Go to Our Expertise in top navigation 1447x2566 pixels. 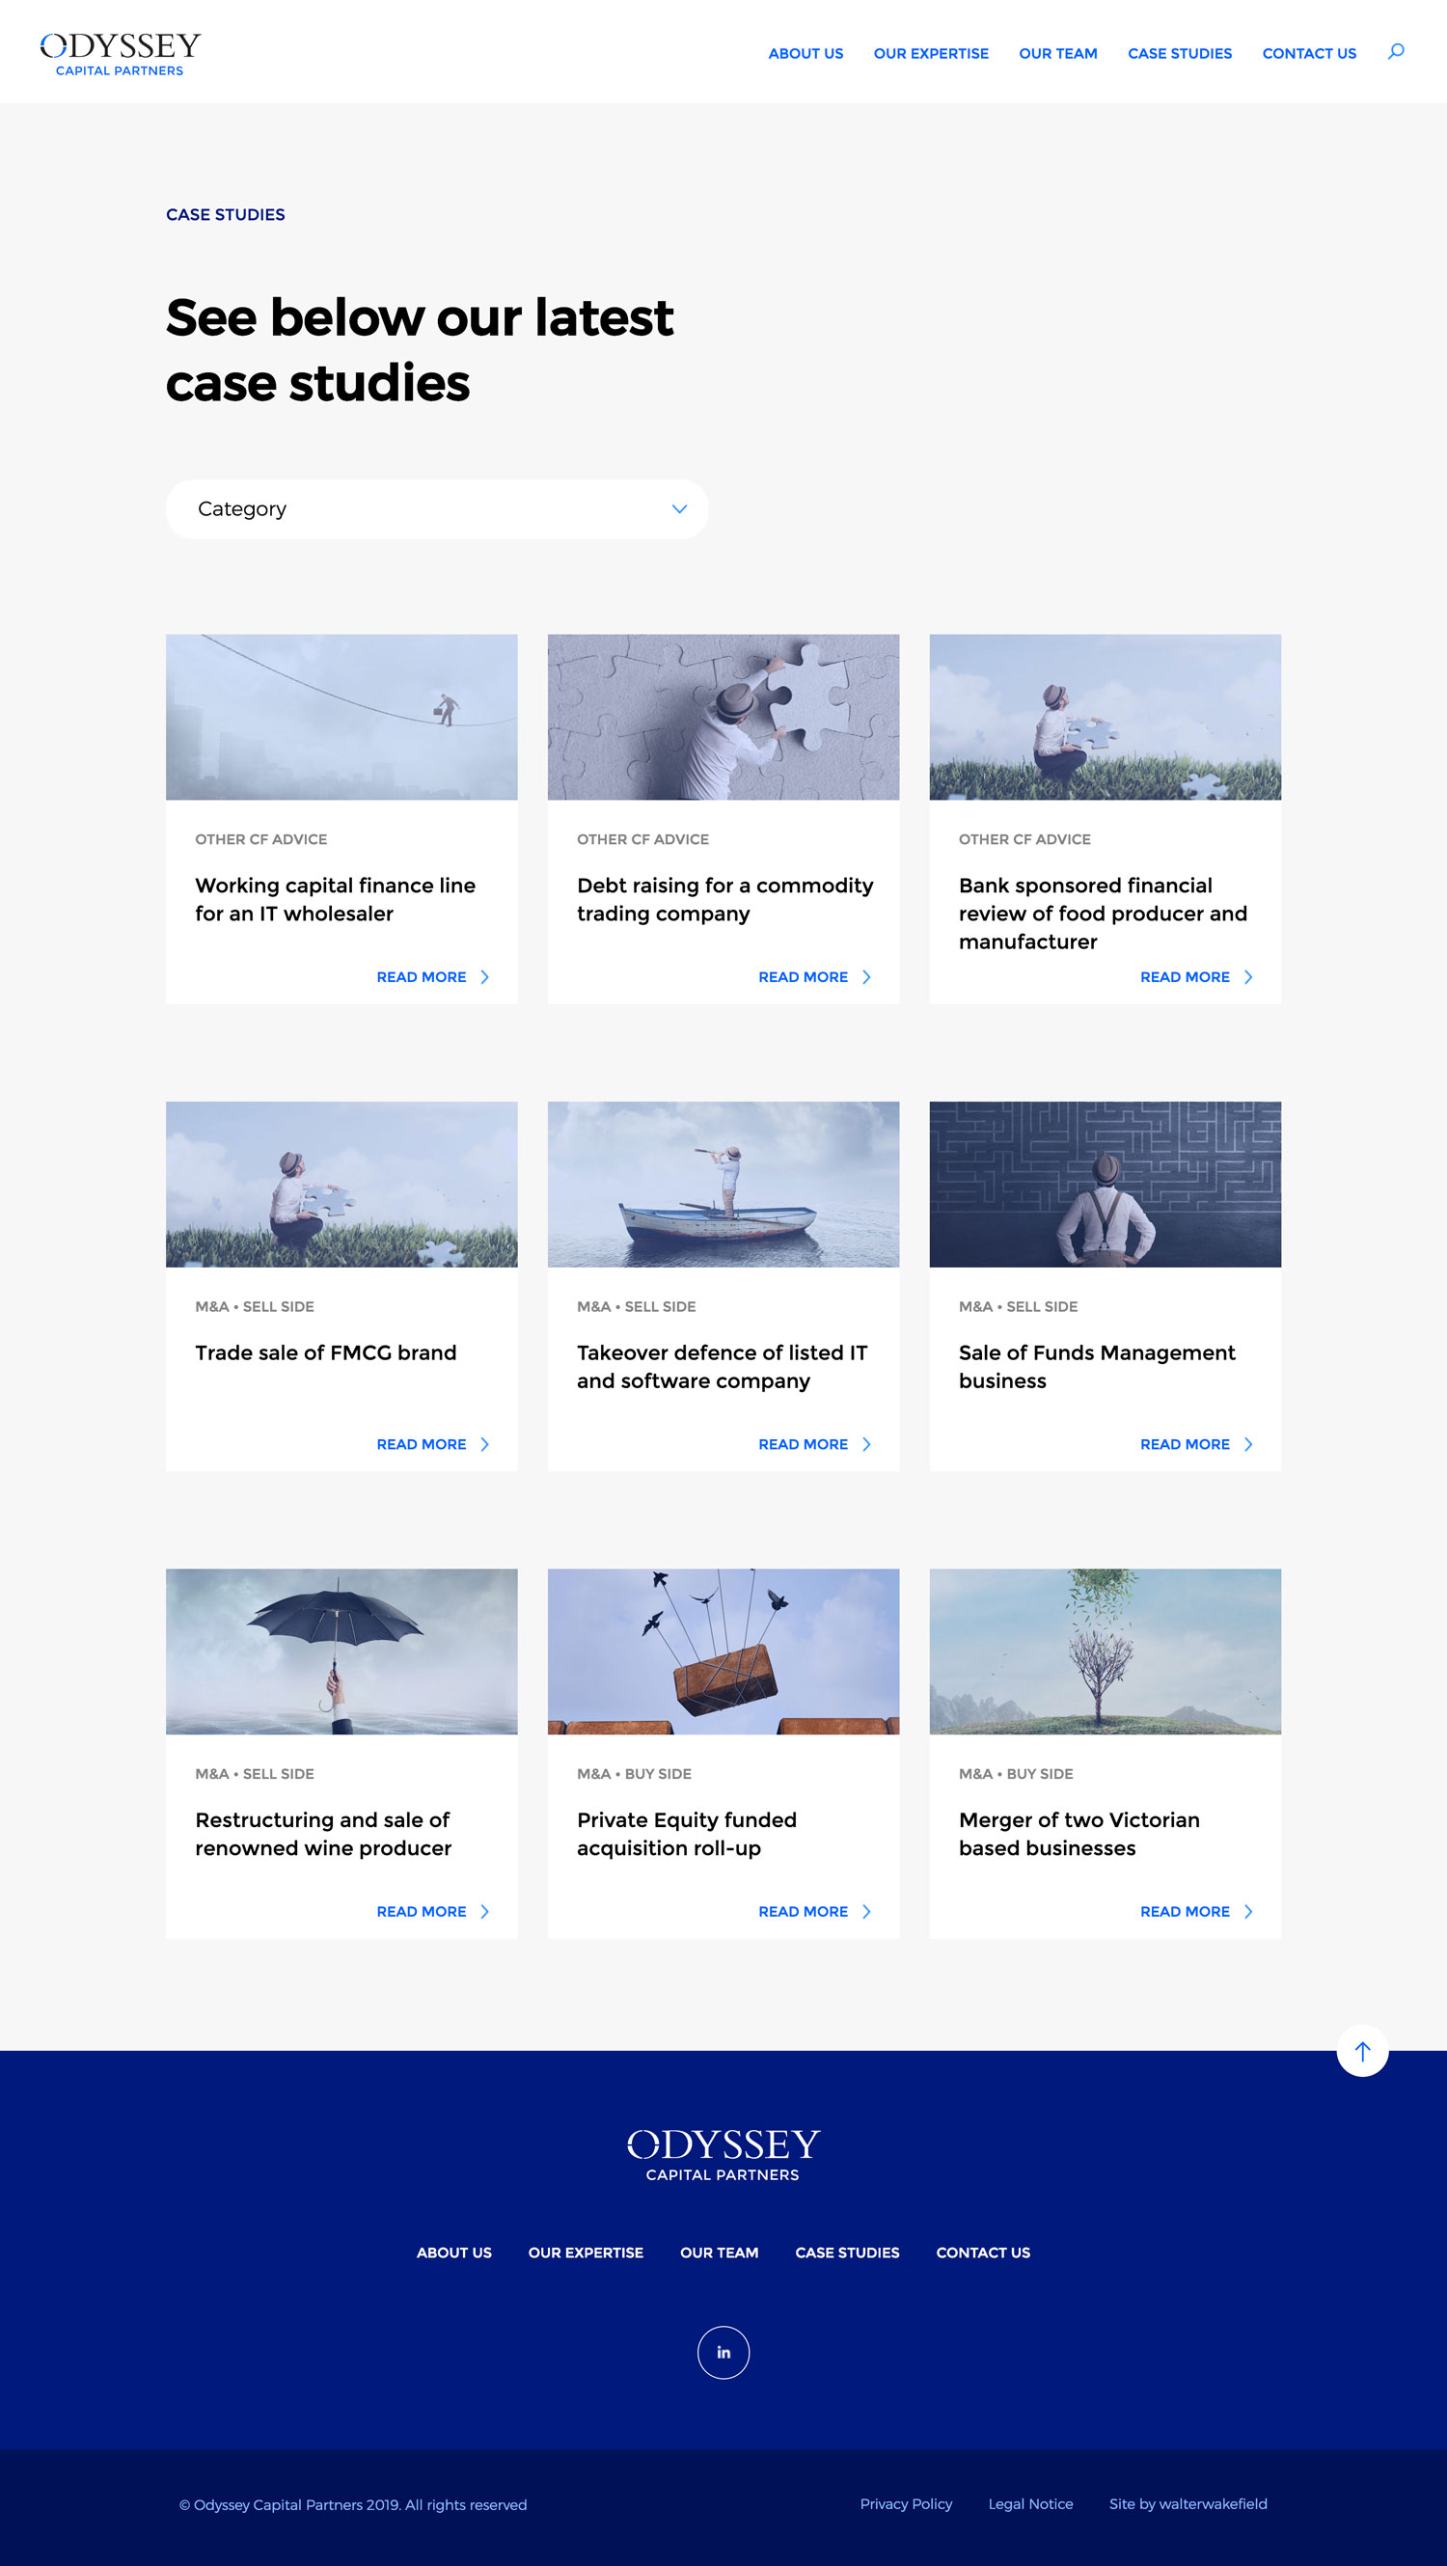pos(930,54)
